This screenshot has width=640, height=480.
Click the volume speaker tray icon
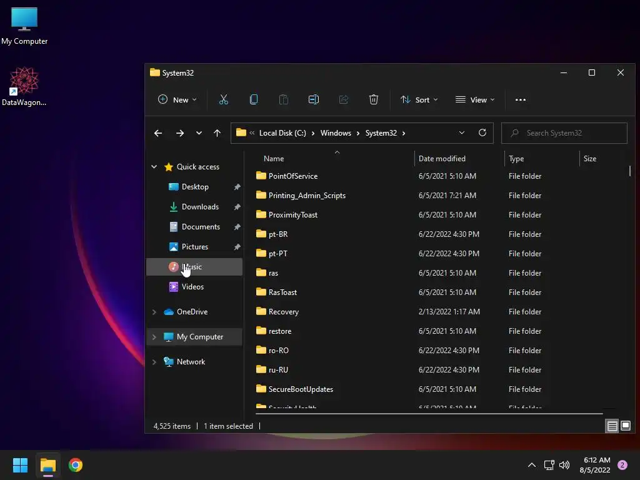coord(564,465)
